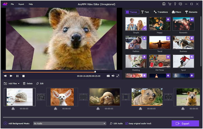This screenshot has height=129, width=203.
Task: Click transition icon between hedgehog and fox clips
Action: click(x=41, y=97)
